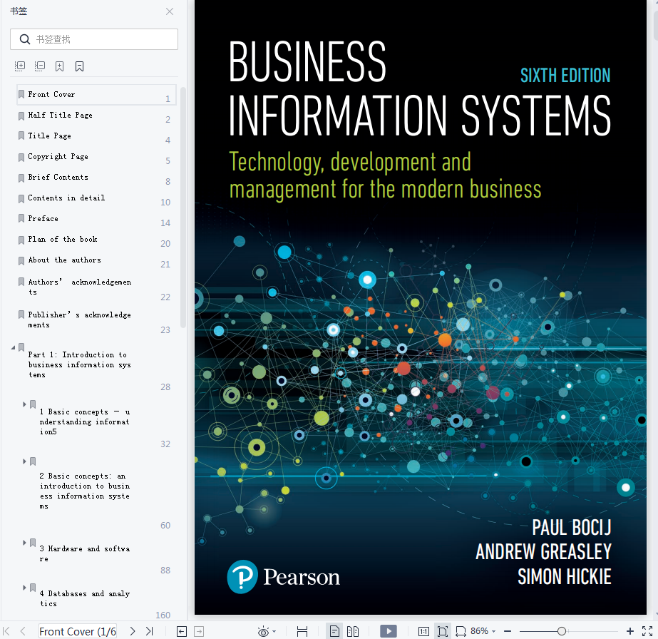Screen dimensions: 658x639
Task: Open 1 Basic concepts understanding information
Action: (x=84, y=421)
